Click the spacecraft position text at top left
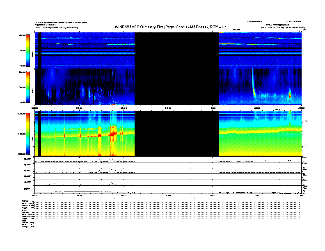 [x=57, y=27]
